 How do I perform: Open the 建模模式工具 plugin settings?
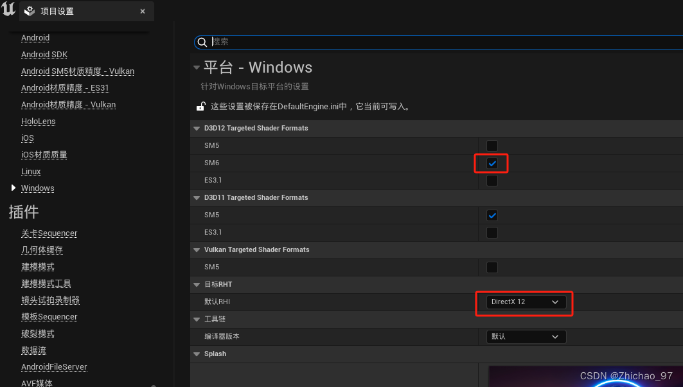point(46,283)
